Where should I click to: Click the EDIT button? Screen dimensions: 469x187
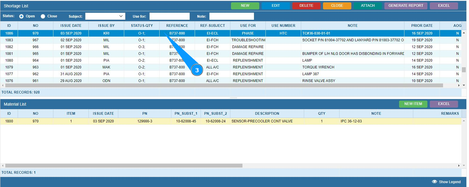tap(276, 6)
